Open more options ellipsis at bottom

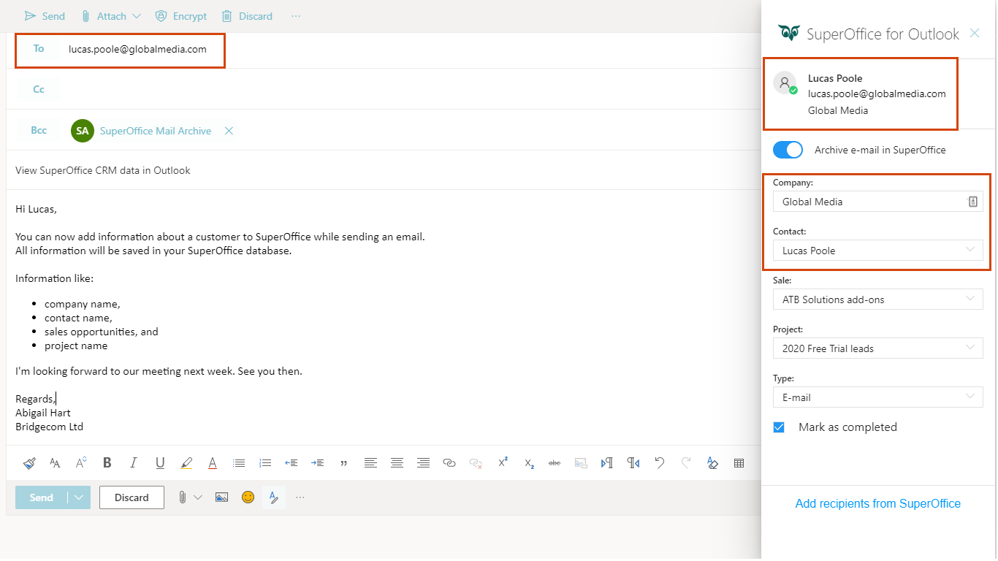click(300, 497)
